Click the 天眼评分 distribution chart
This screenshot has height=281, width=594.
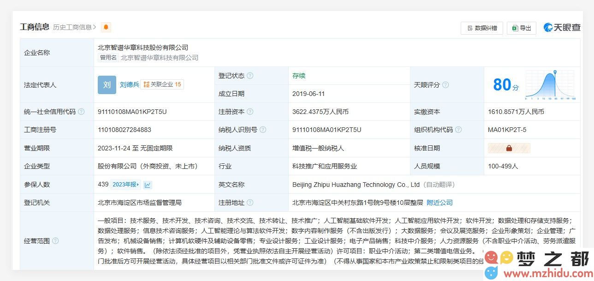(550, 85)
